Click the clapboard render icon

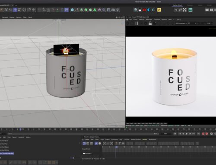[x=140, y=10]
